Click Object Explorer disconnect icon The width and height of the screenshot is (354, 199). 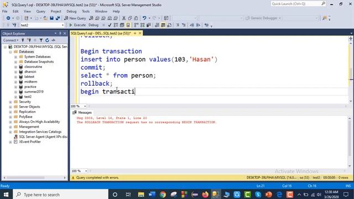coord(29,40)
